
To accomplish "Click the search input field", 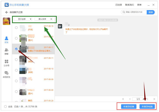I will click(135, 12).
